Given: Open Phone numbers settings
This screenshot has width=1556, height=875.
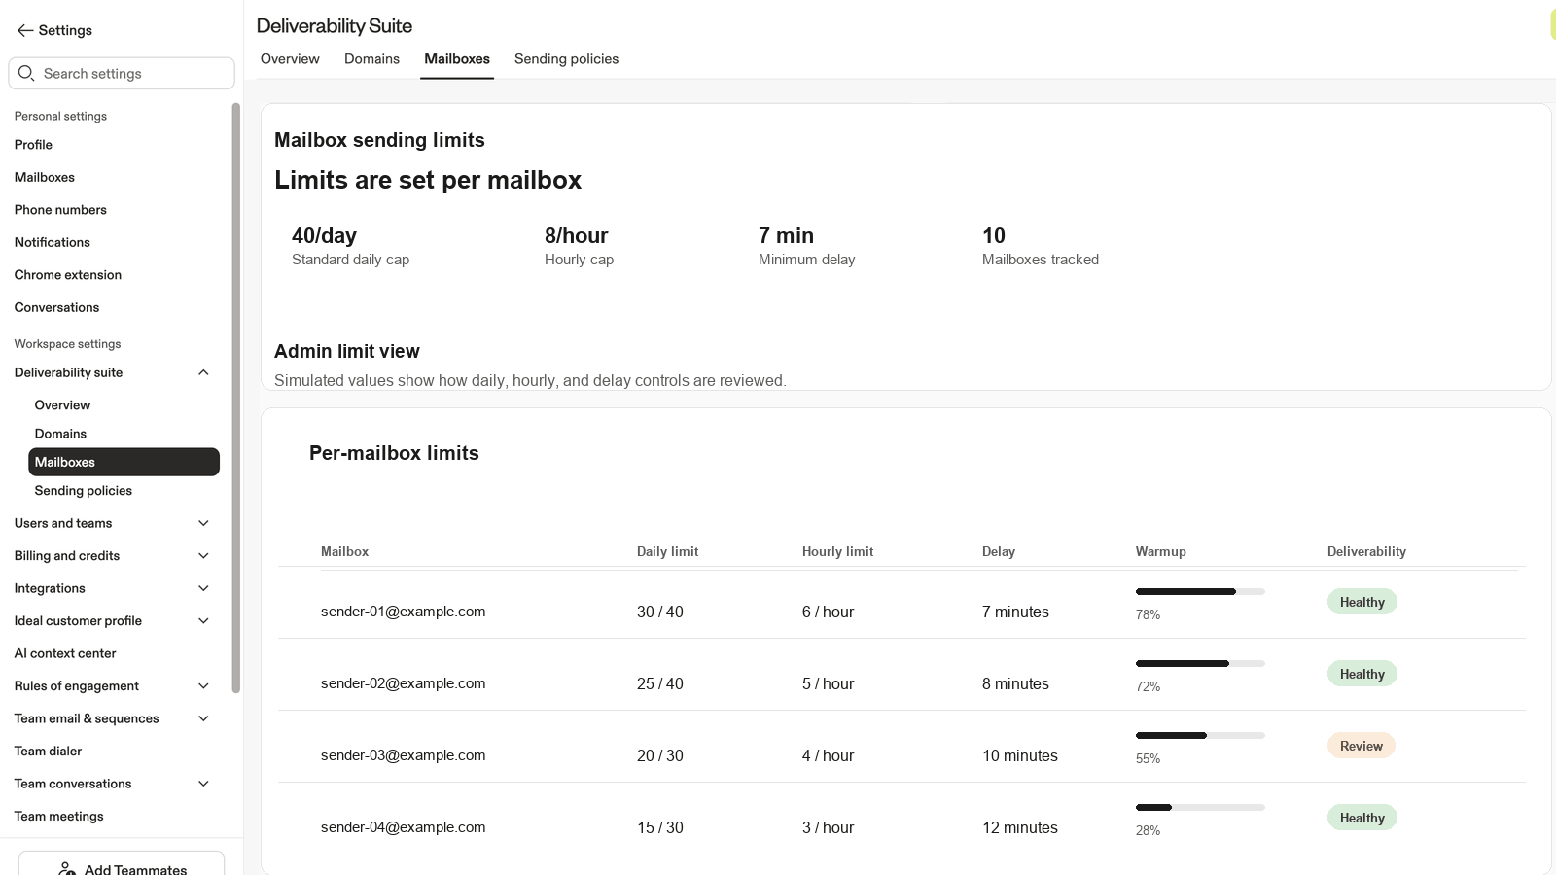Looking at the screenshot, I should coord(60,210).
